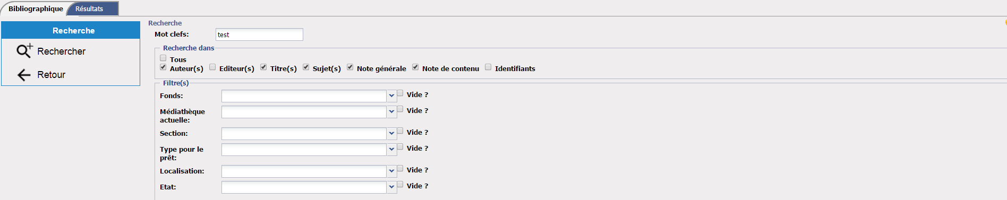Tick the Vide ? checkbox beside Etat

tap(400, 184)
